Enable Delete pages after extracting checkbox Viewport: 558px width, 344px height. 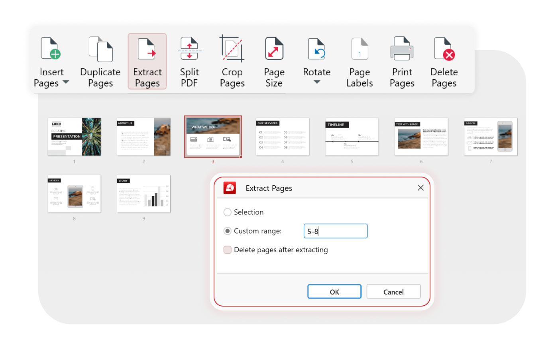(228, 250)
